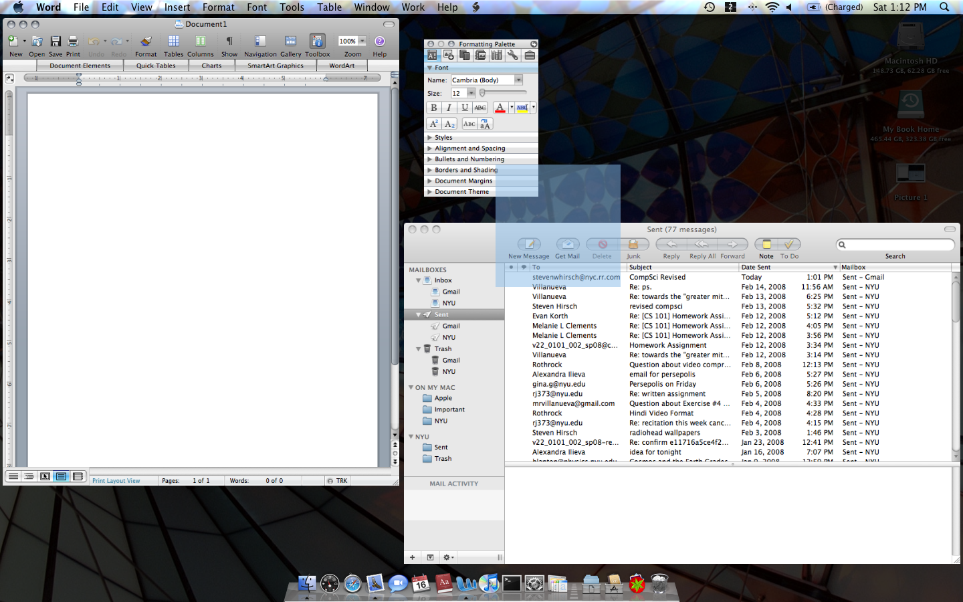This screenshot has width=963, height=602.
Task: Switch to the SmartArt Graphics tab
Action: point(276,66)
